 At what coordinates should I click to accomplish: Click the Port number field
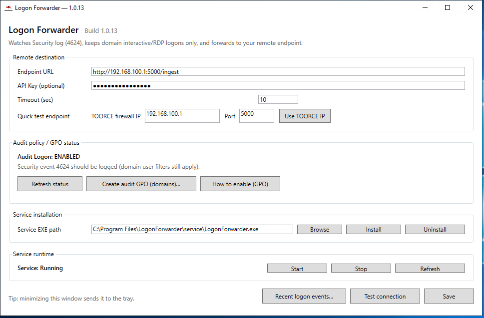click(x=257, y=116)
